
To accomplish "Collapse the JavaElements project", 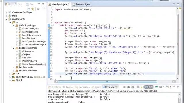I will tap(7, 19).
